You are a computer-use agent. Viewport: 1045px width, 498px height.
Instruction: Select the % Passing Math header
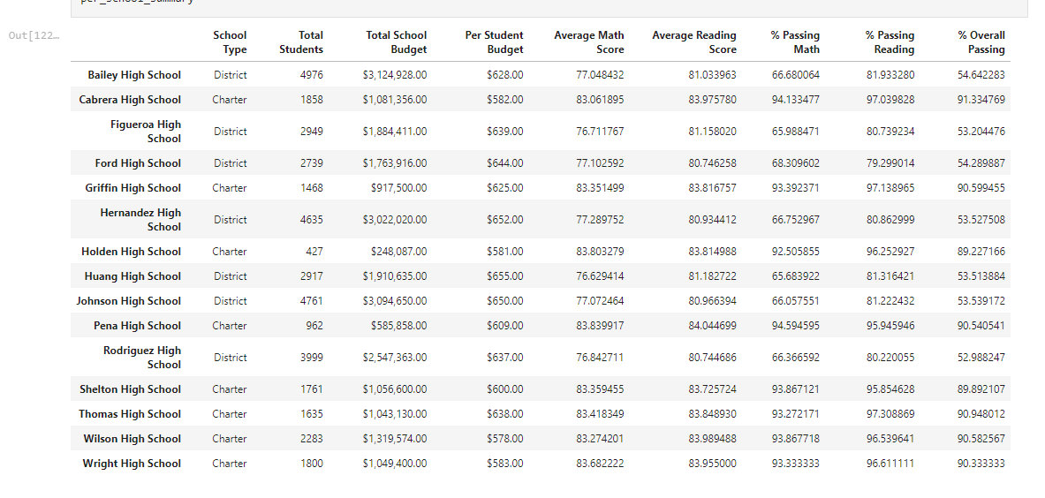(795, 42)
